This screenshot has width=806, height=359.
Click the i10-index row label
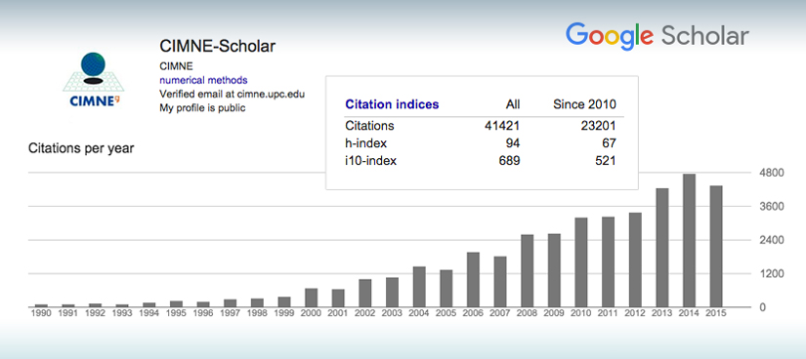click(370, 161)
